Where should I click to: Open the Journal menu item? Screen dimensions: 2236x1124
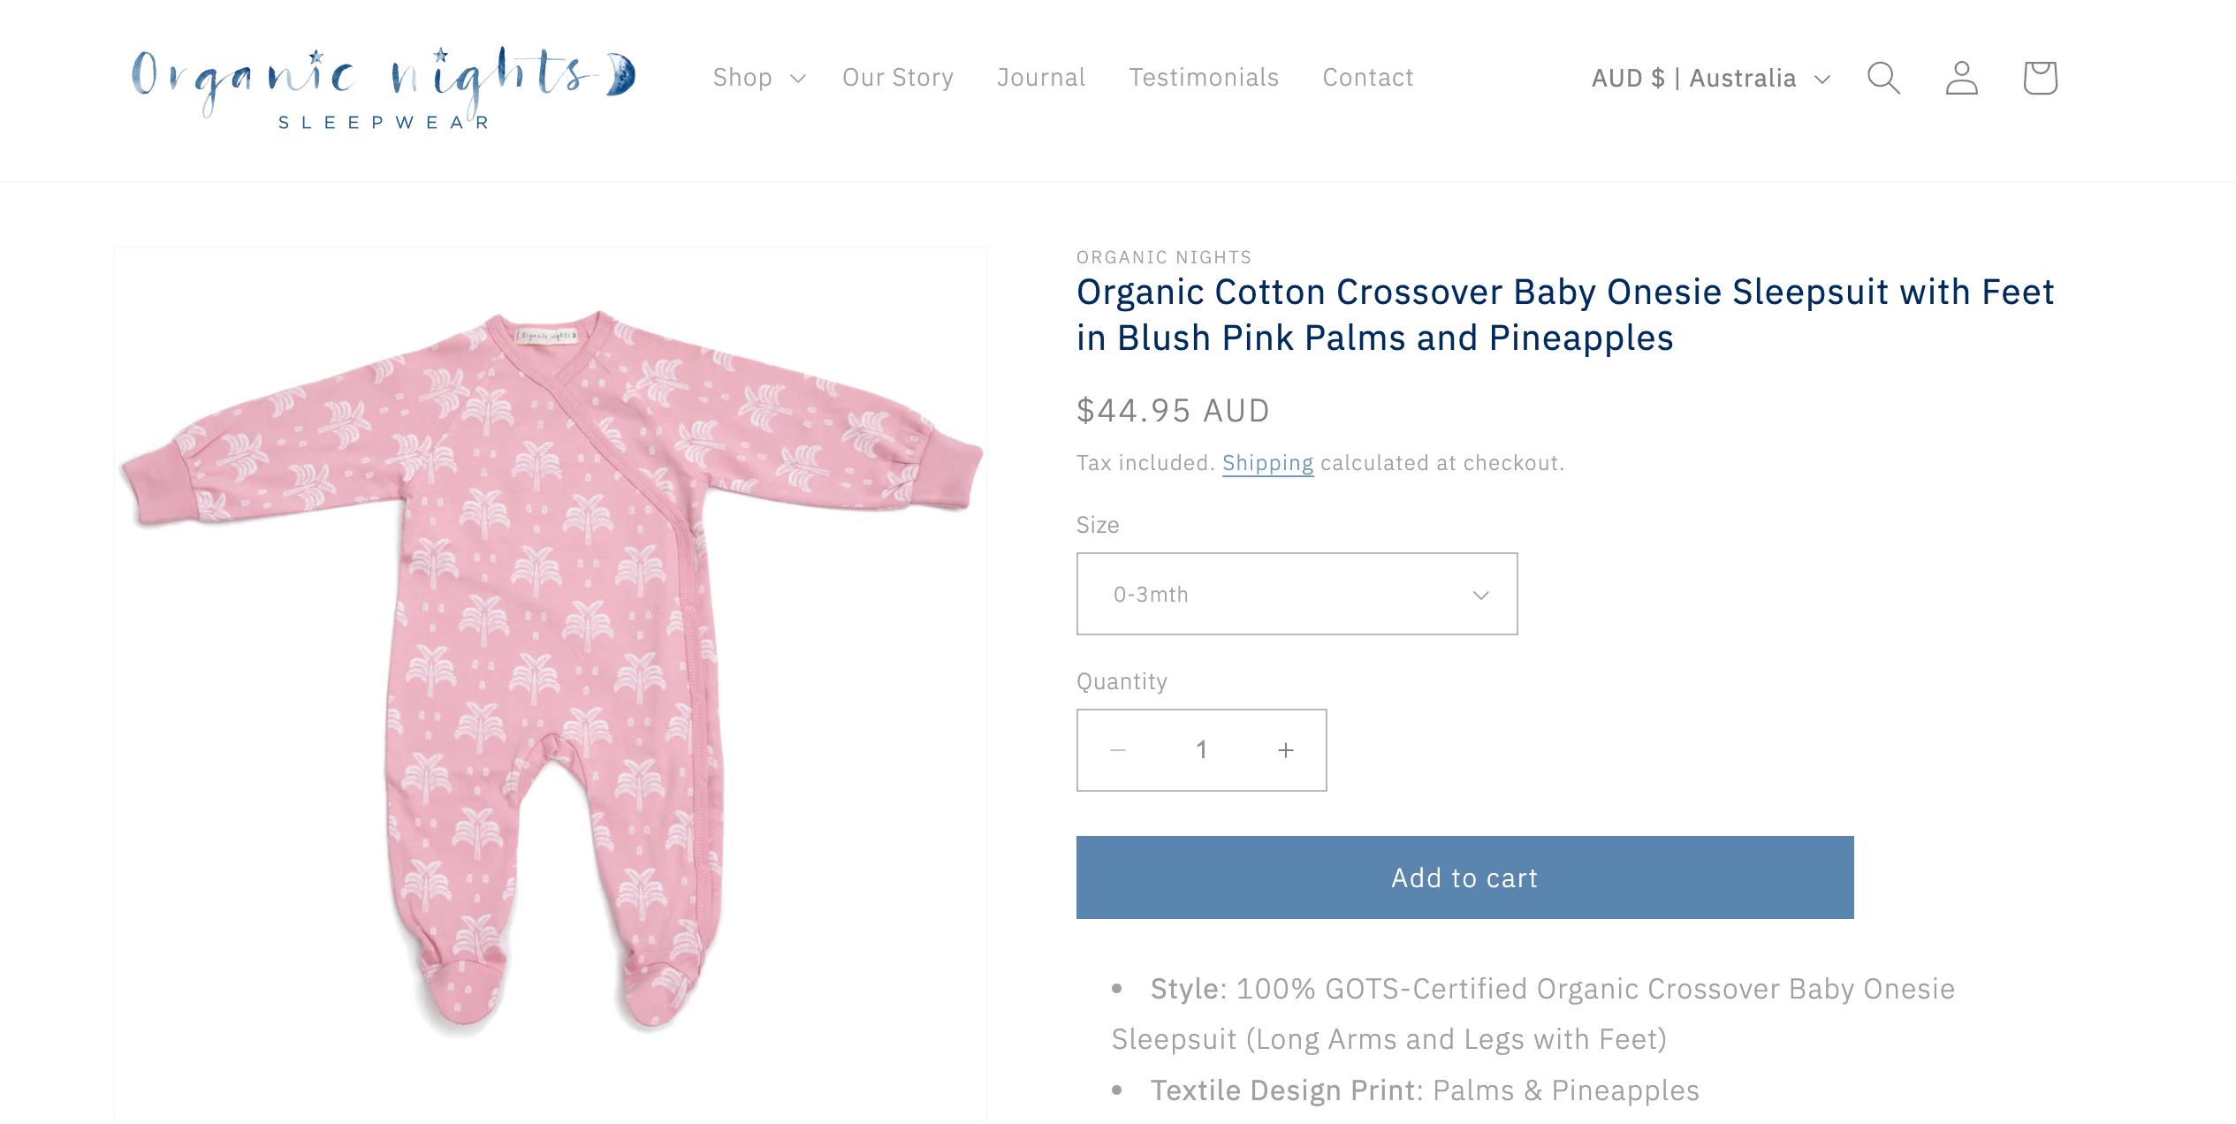pyautogui.click(x=1041, y=78)
